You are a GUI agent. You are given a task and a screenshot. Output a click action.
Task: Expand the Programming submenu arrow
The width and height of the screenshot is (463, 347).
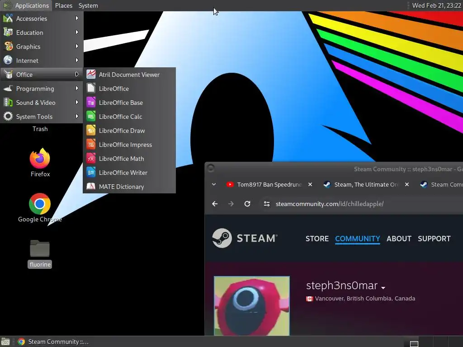pos(77,88)
